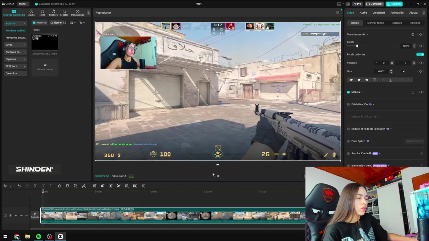This screenshot has width=429, height=241.
Task: Open the Stickers panel
Action: point(53,13)
